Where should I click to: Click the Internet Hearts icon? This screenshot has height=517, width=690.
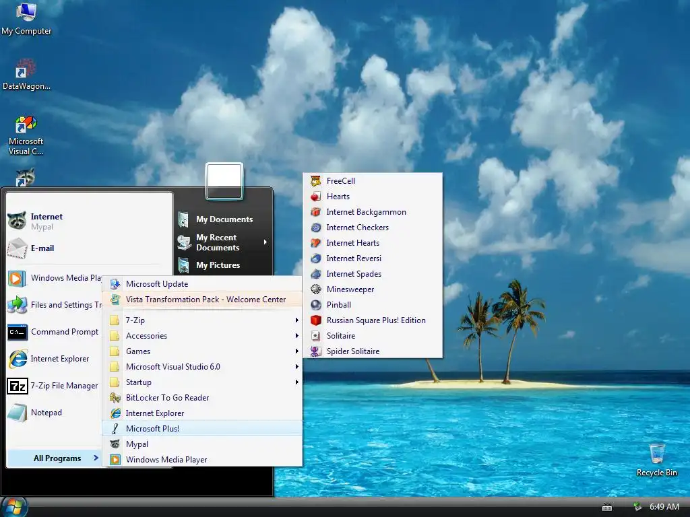click(x=315, y=242)
